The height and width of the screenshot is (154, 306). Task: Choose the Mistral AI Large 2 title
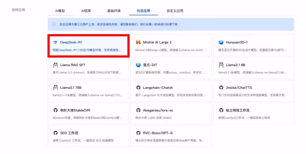click(x=157, y=42)
